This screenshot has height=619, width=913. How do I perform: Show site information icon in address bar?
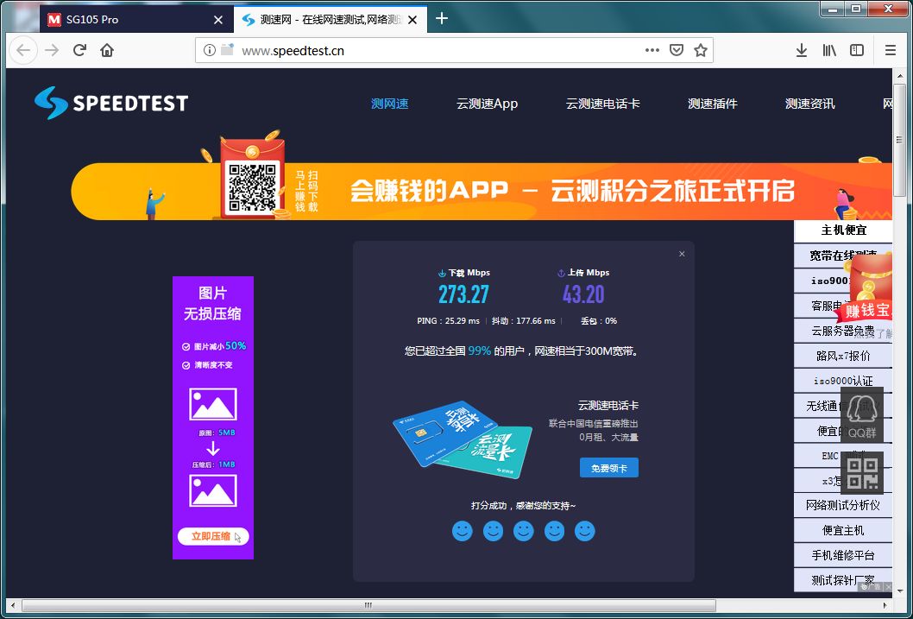[209, 51]
